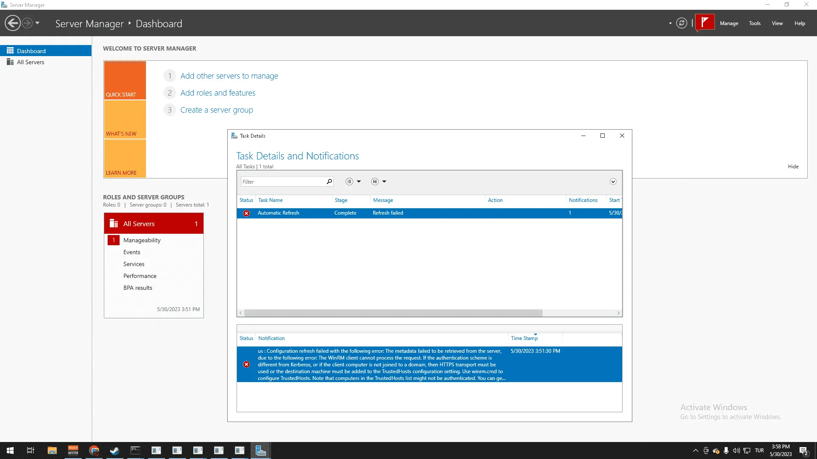Open the QUICK START tile
Image resolution: width=817 pixels, height=459 pixels.
pos(125,80)
